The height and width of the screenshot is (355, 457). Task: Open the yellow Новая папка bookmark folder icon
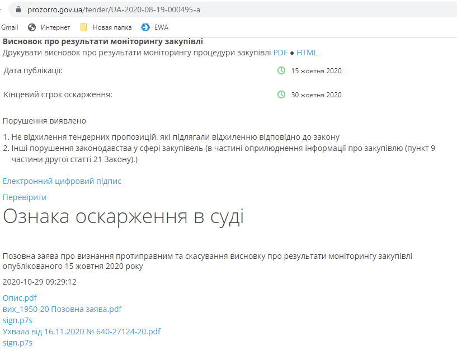point(84,27)
